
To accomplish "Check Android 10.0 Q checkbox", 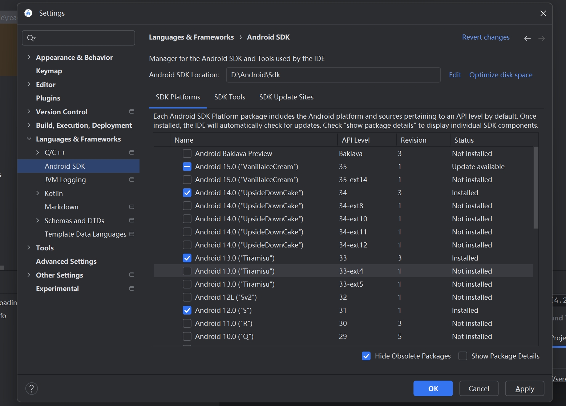I will 187,336.
